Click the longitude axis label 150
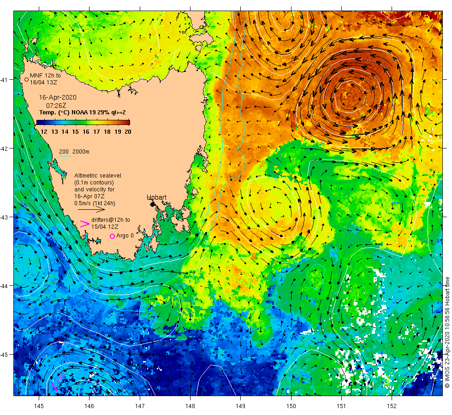 tap(291, 406)
